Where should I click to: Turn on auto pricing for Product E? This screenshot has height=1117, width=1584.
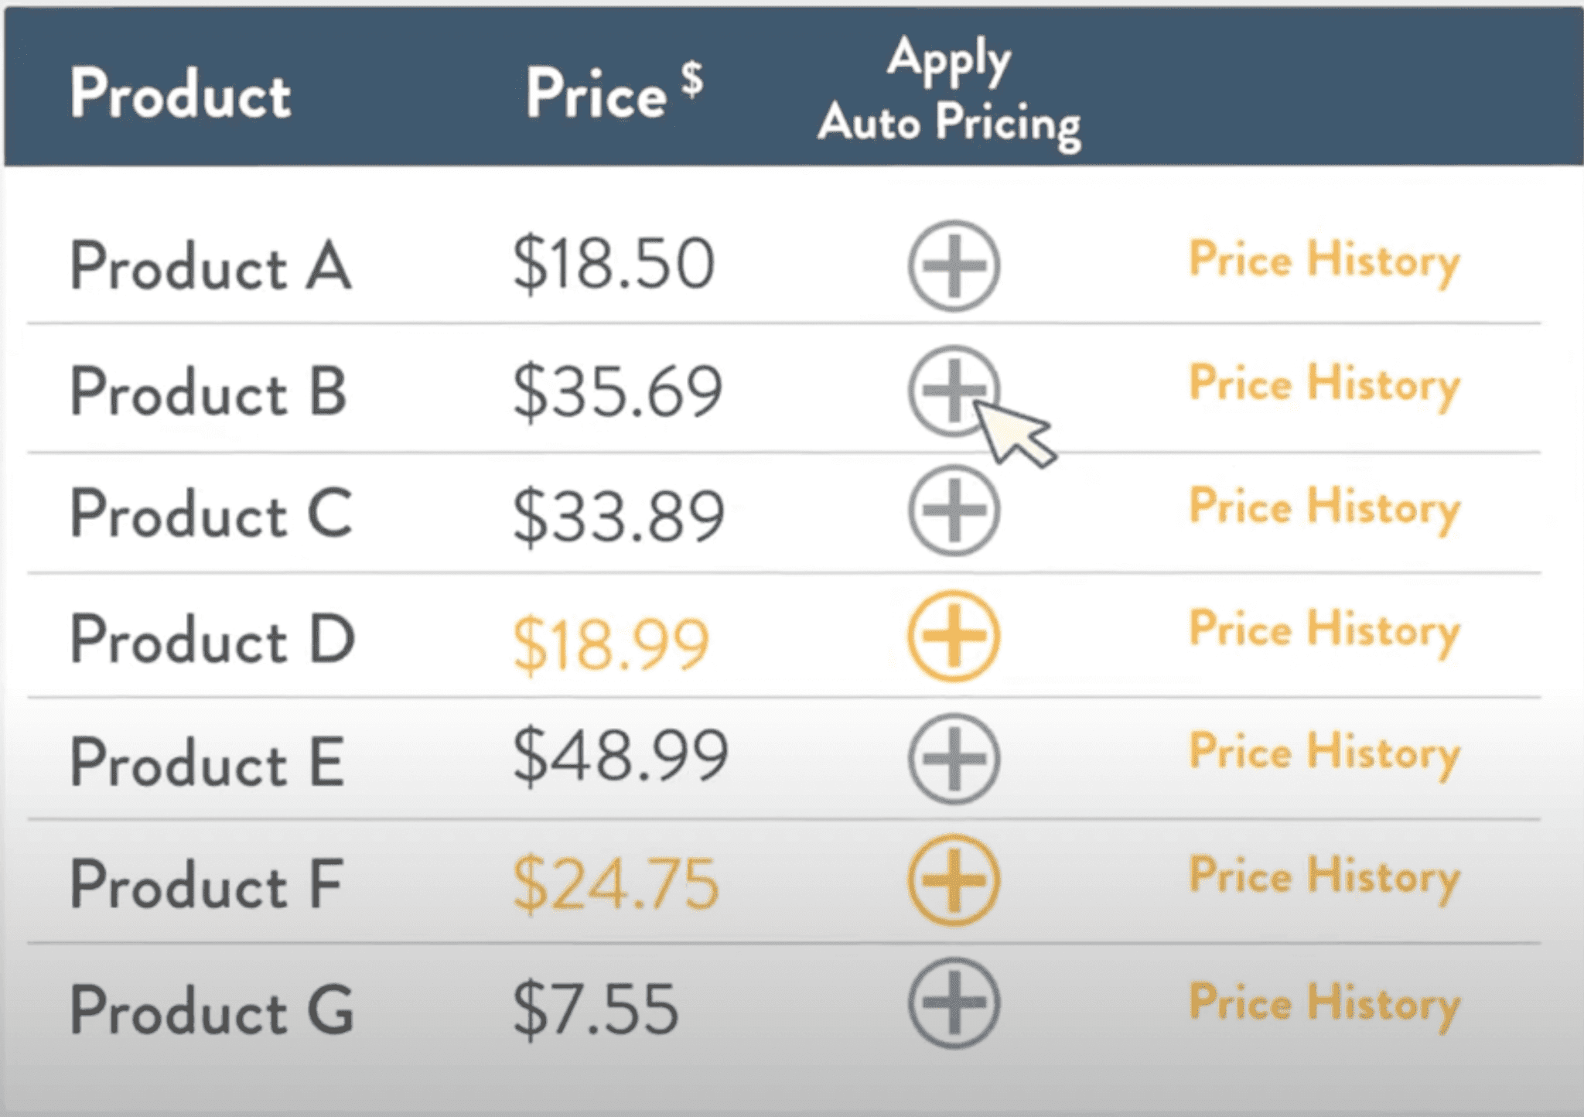pyautogui.click(x=954, y=759)
